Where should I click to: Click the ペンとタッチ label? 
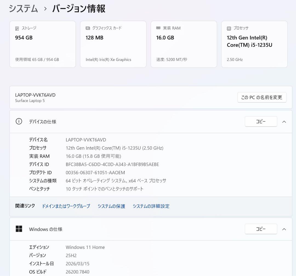point(39,189)
